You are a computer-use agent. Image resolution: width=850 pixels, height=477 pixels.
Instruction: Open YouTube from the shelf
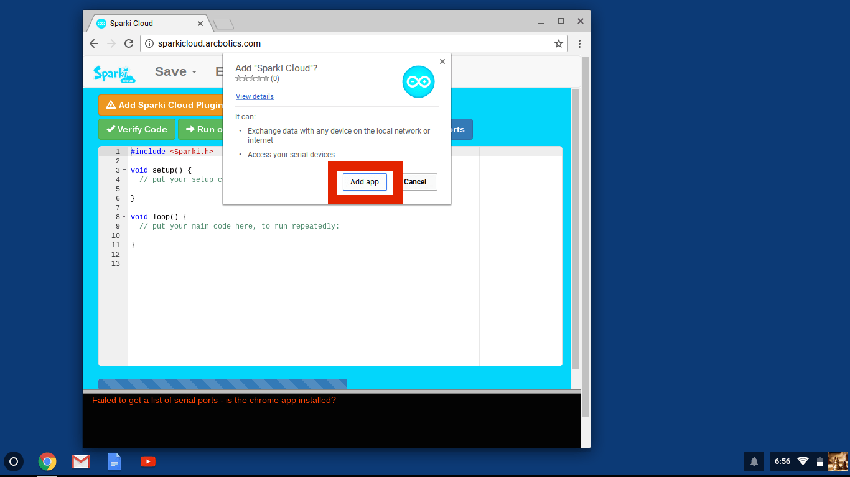tap(148, 461)
